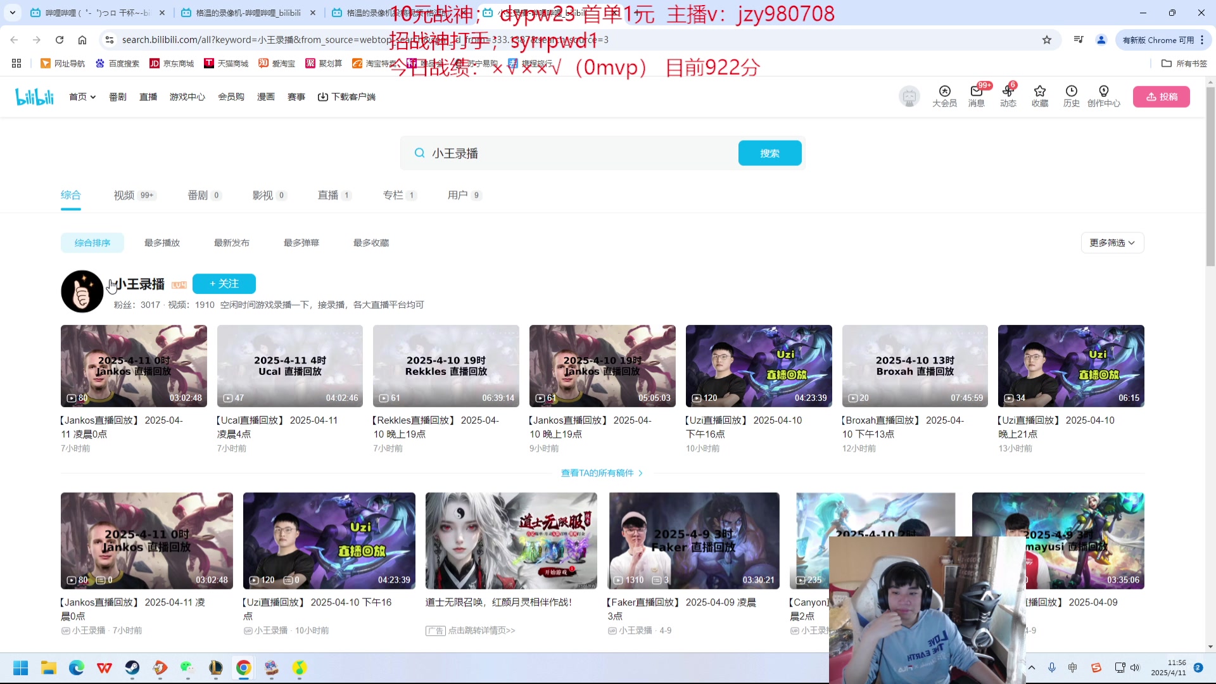
Task: Open the 道士无限召唤 ad thumbnail
Action: click(511, 541)
